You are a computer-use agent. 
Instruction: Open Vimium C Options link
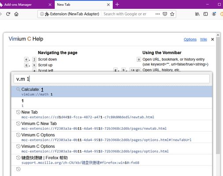190,40
